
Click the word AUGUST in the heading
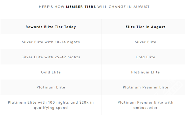point(142,7)
